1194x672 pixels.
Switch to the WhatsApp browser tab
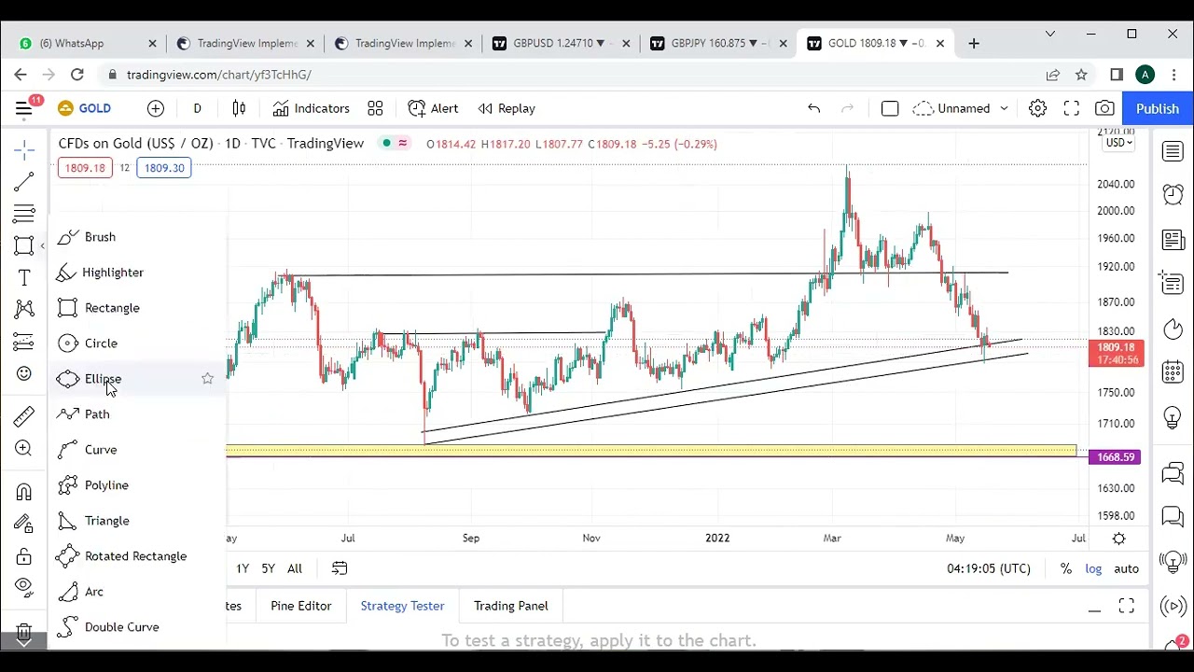point(88,43)
